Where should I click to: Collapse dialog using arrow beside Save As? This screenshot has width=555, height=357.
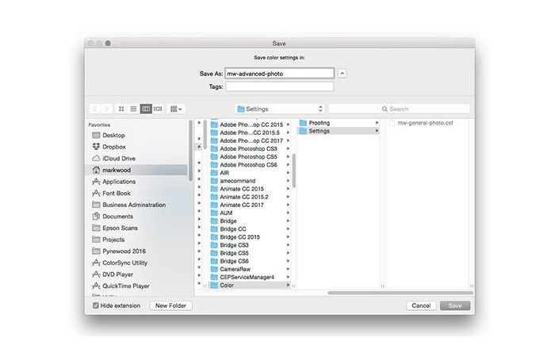pos(342,74)
